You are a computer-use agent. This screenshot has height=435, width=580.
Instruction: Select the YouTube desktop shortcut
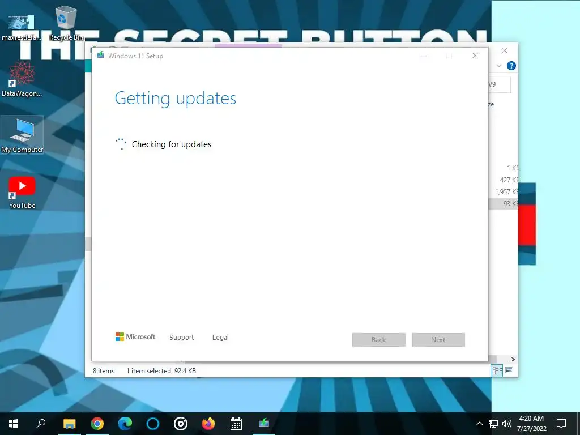22,193
